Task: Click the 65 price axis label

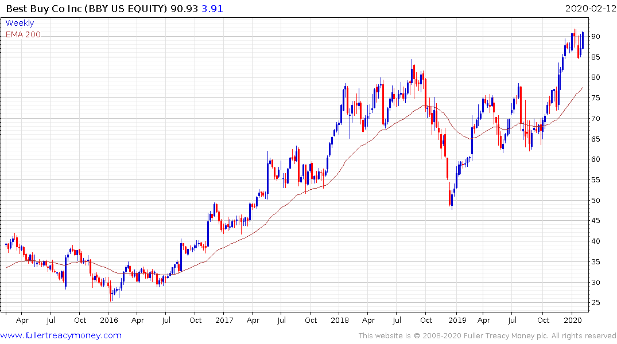Action: 596,139
